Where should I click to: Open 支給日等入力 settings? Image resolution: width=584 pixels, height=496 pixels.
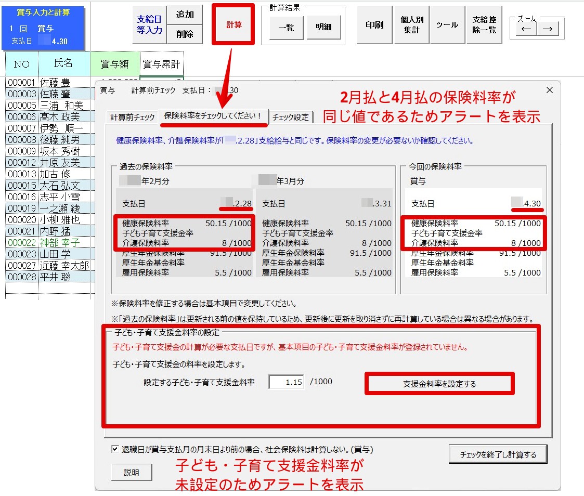coord(149,25)
